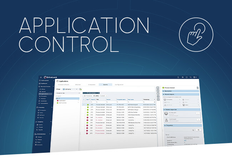The width and height of the screenshot is (232, 161).
Task: Open Devices under Security Controls
Action: tap(42, 92)
